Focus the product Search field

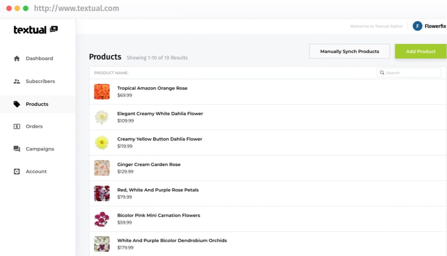[412, 73]
